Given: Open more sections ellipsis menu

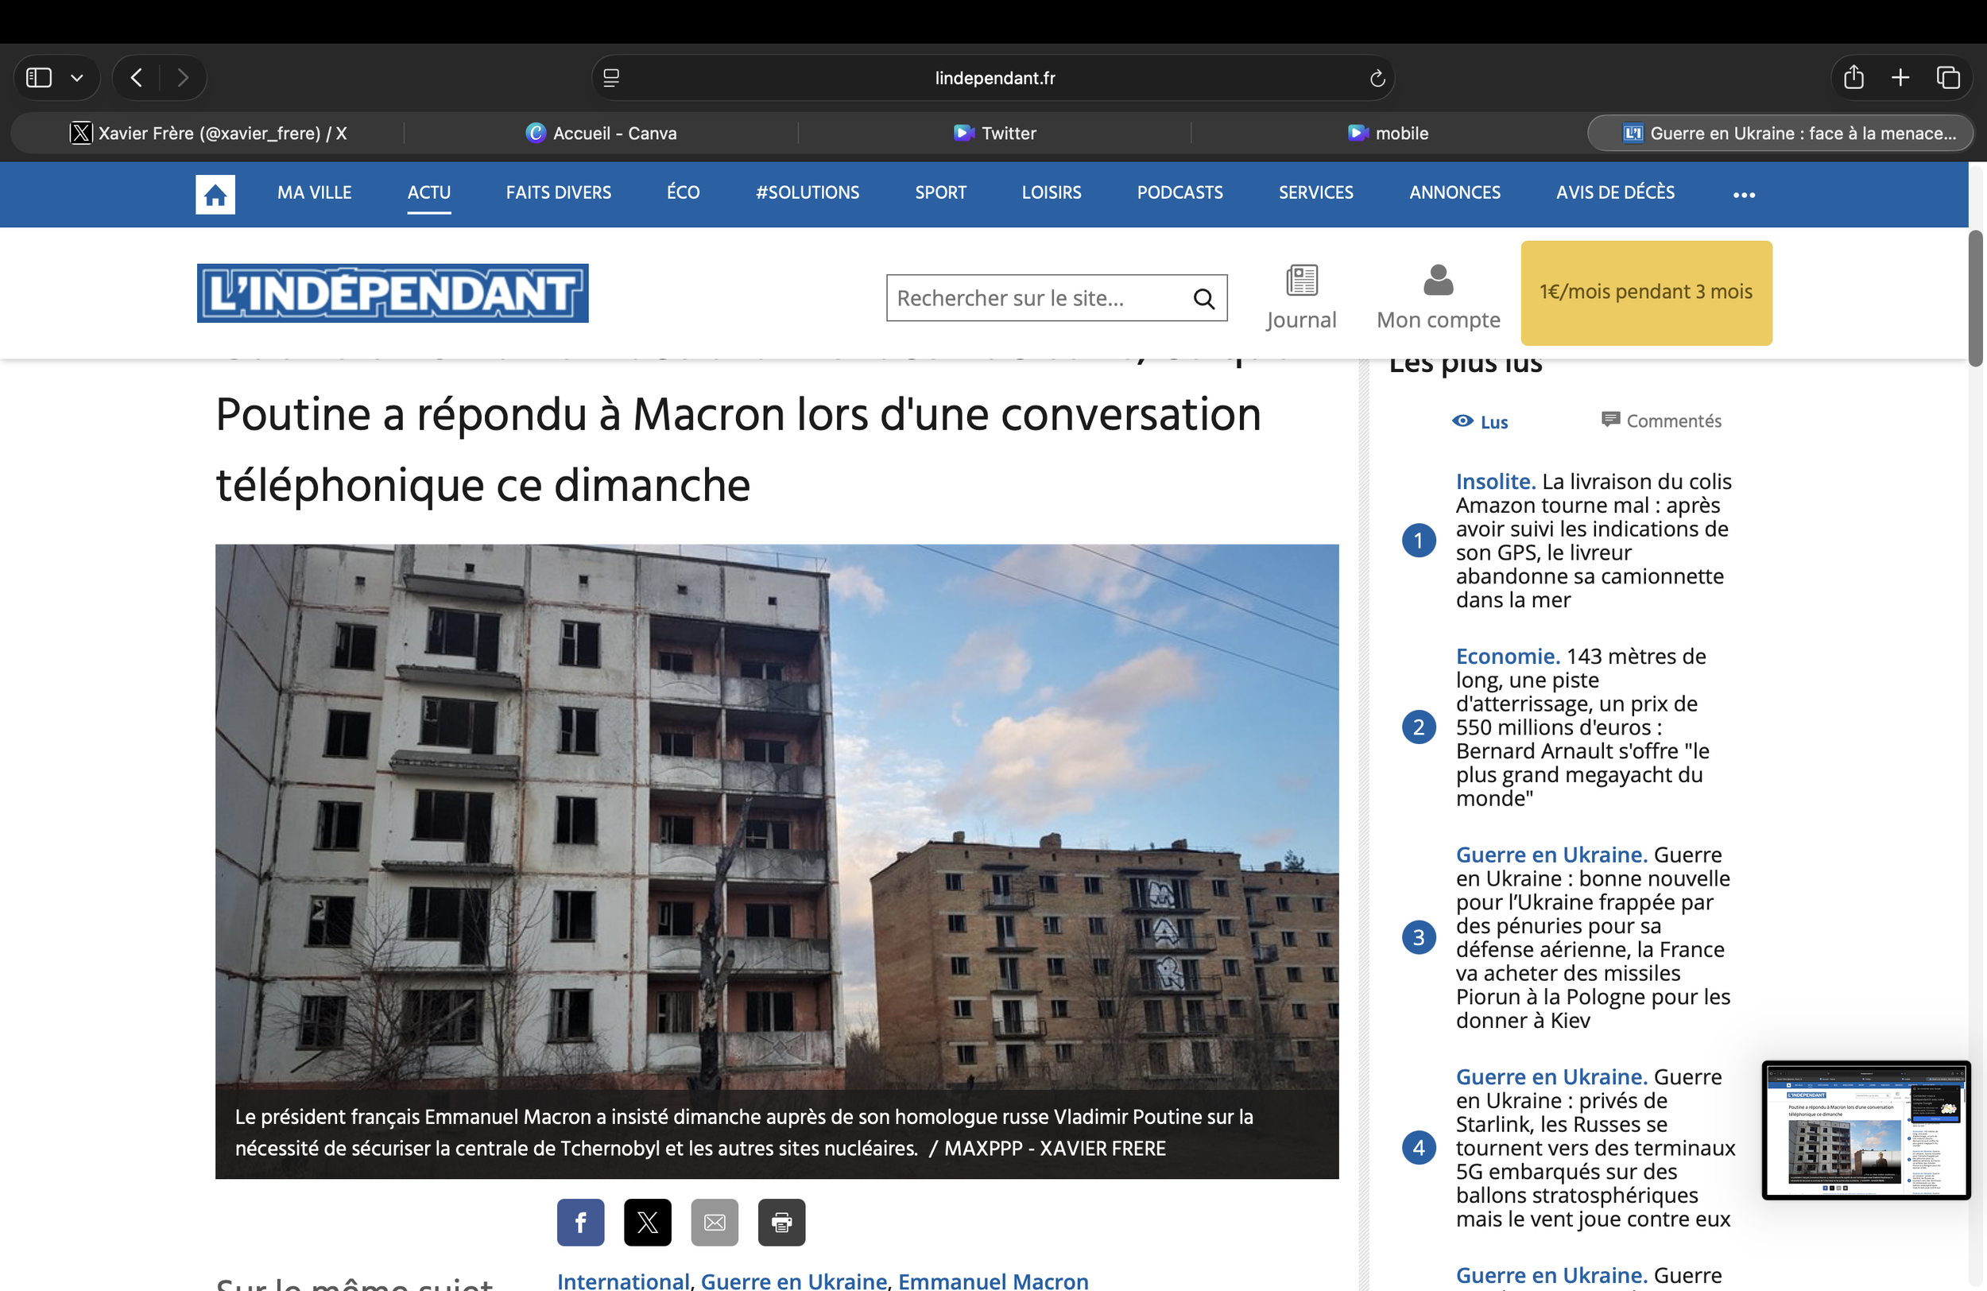Looking at the screenshot, I should coord(1743,195).
